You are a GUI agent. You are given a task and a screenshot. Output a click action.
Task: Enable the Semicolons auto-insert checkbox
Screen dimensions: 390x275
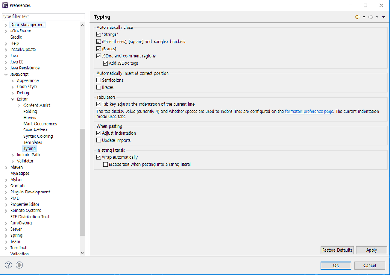(99, 80)
